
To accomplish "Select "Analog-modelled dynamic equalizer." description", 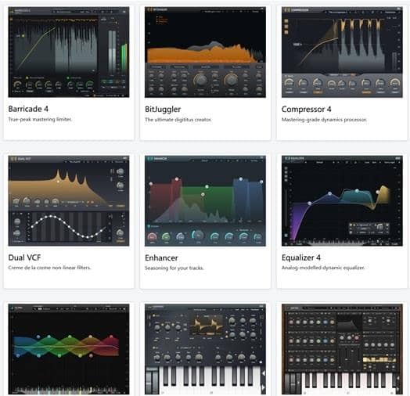I will (x=323, y=268).
